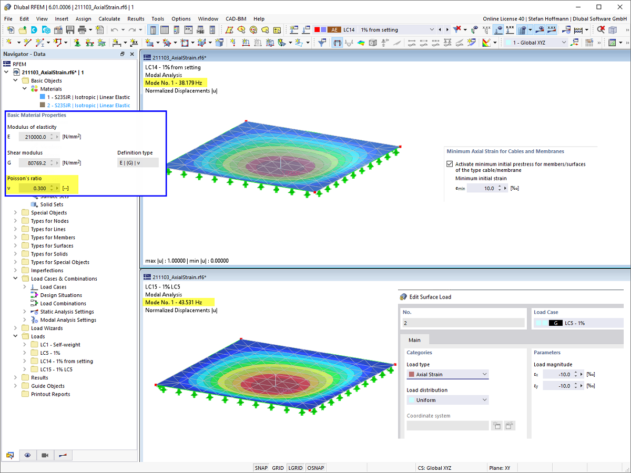Click the results filter funnel icon

pos(321,43)
